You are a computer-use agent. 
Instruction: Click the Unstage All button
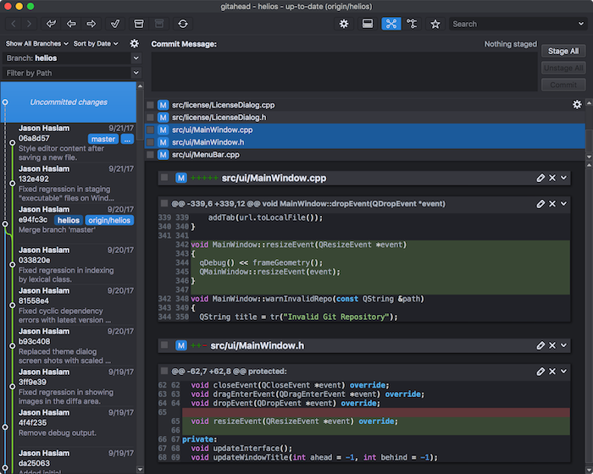point(563,68)
